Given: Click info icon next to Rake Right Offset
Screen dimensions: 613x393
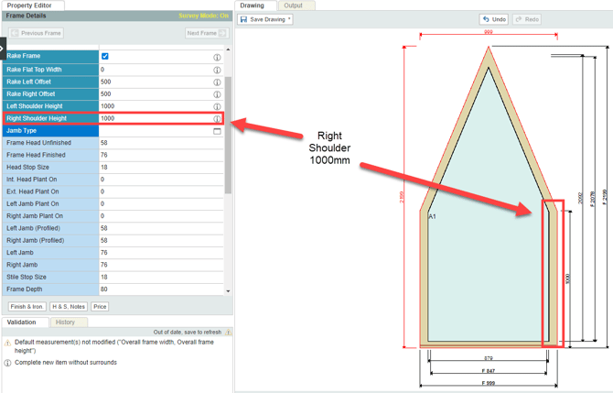Looking at the screenshot, I should coord(217,94).
